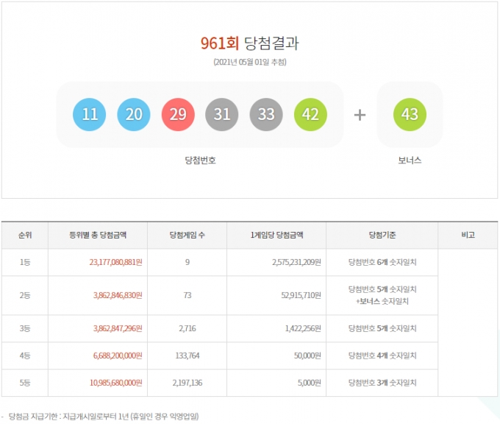Click total prize 10,985,680,000원
The height and width of the screenshot is (424, 500).
(115, 383)
